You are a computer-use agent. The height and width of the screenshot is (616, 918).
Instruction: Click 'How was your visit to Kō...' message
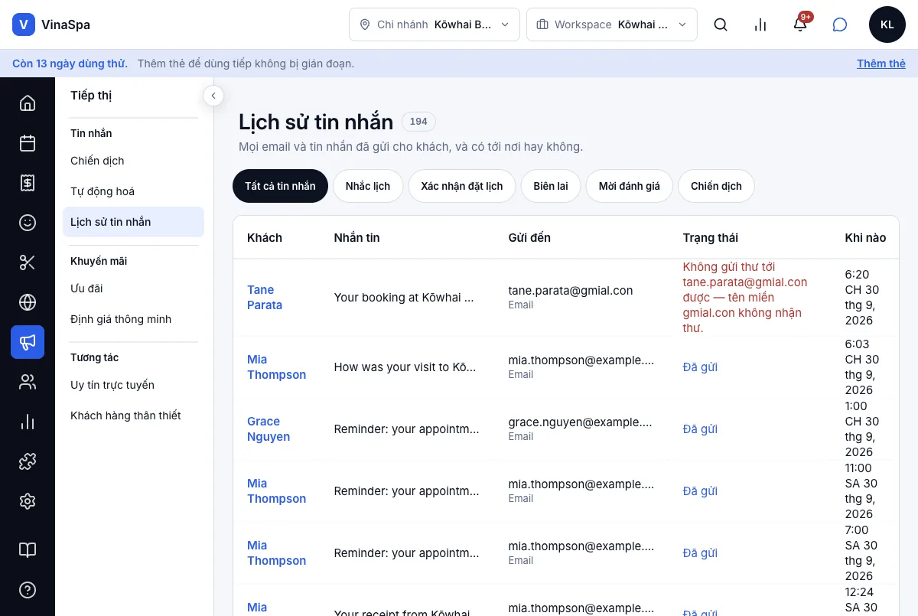click(x=405, y=367)
